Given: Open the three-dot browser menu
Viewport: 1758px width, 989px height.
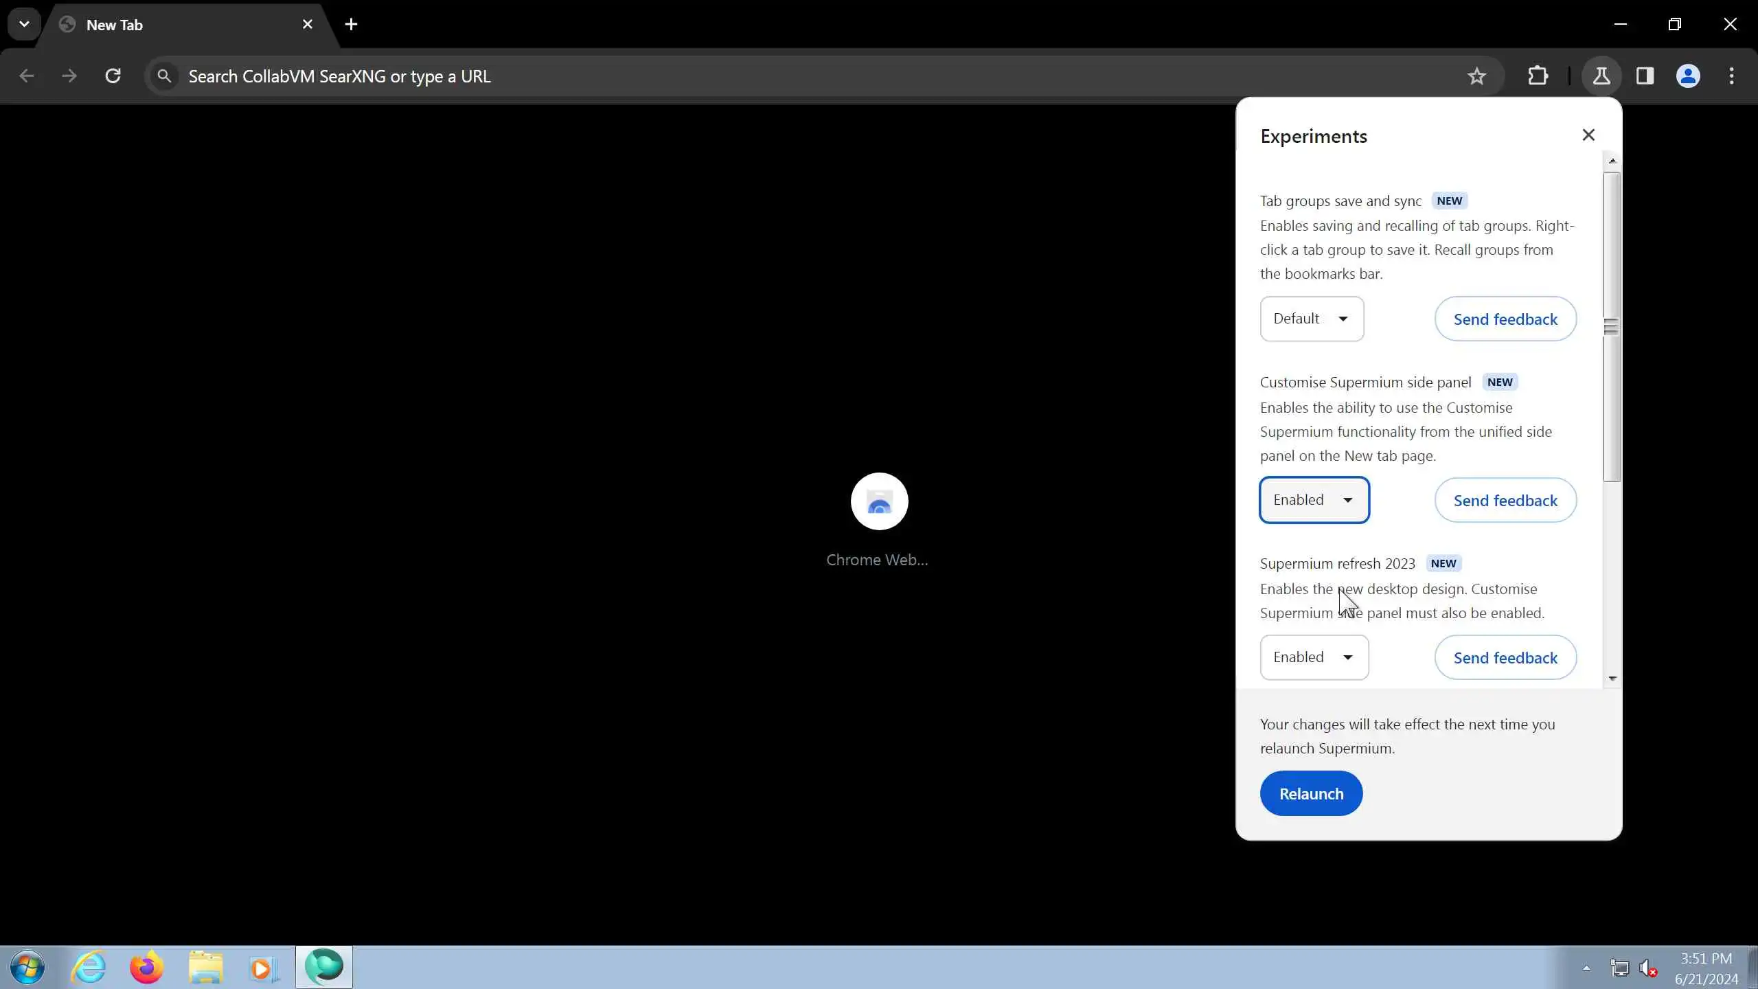Looking at the screenshot, I should 1731,76.
